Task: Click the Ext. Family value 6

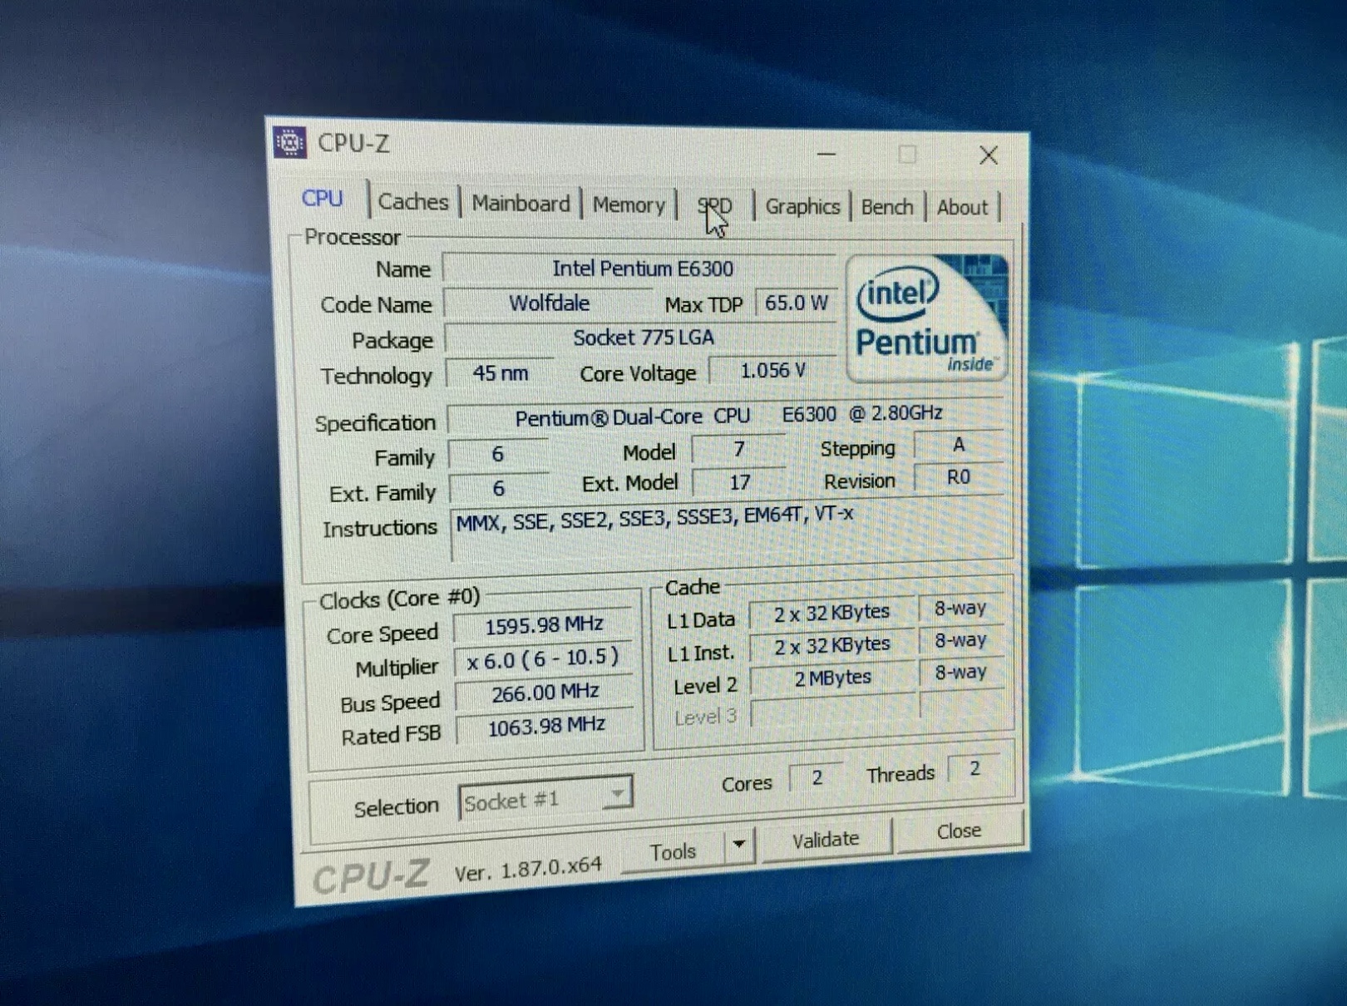Action: (498, 489)
